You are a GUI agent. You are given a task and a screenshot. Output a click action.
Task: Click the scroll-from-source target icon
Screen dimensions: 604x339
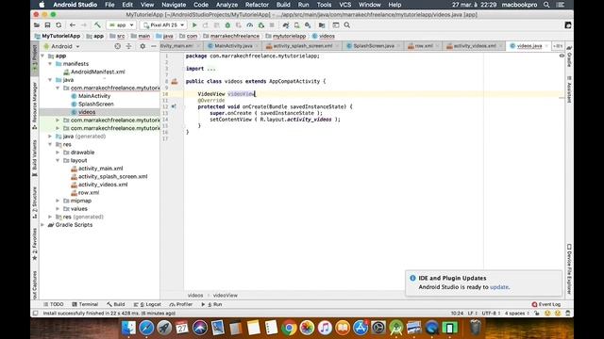[x=117, y=46]
